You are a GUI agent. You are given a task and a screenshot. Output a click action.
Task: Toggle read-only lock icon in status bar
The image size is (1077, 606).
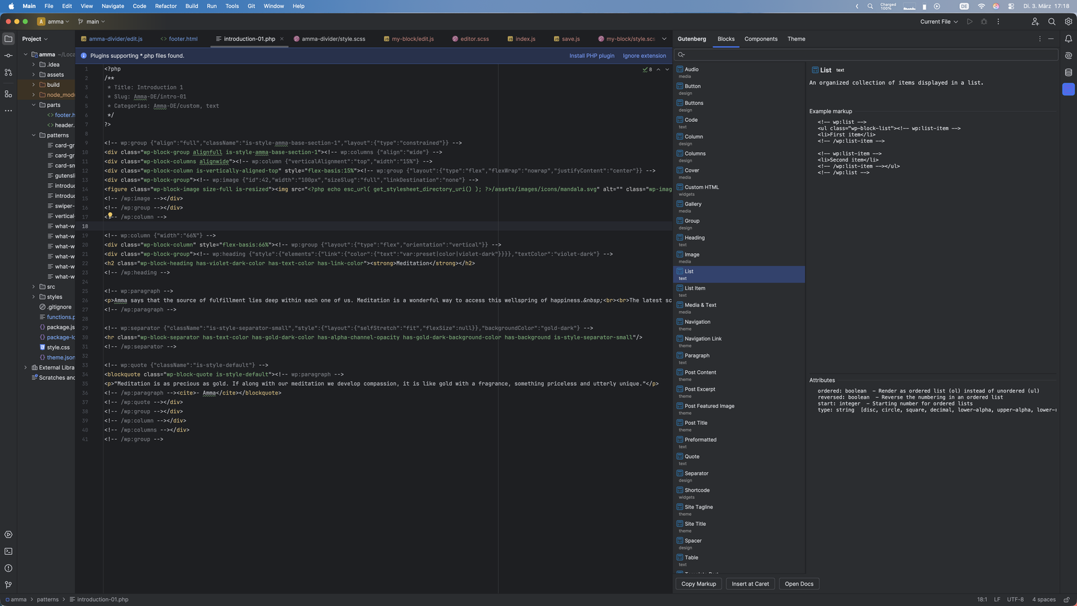(1067, 599)
